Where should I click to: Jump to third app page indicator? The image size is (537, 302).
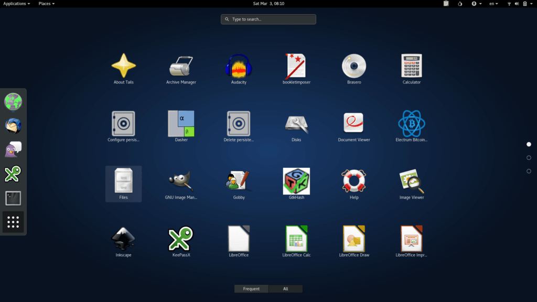(529, 171)
